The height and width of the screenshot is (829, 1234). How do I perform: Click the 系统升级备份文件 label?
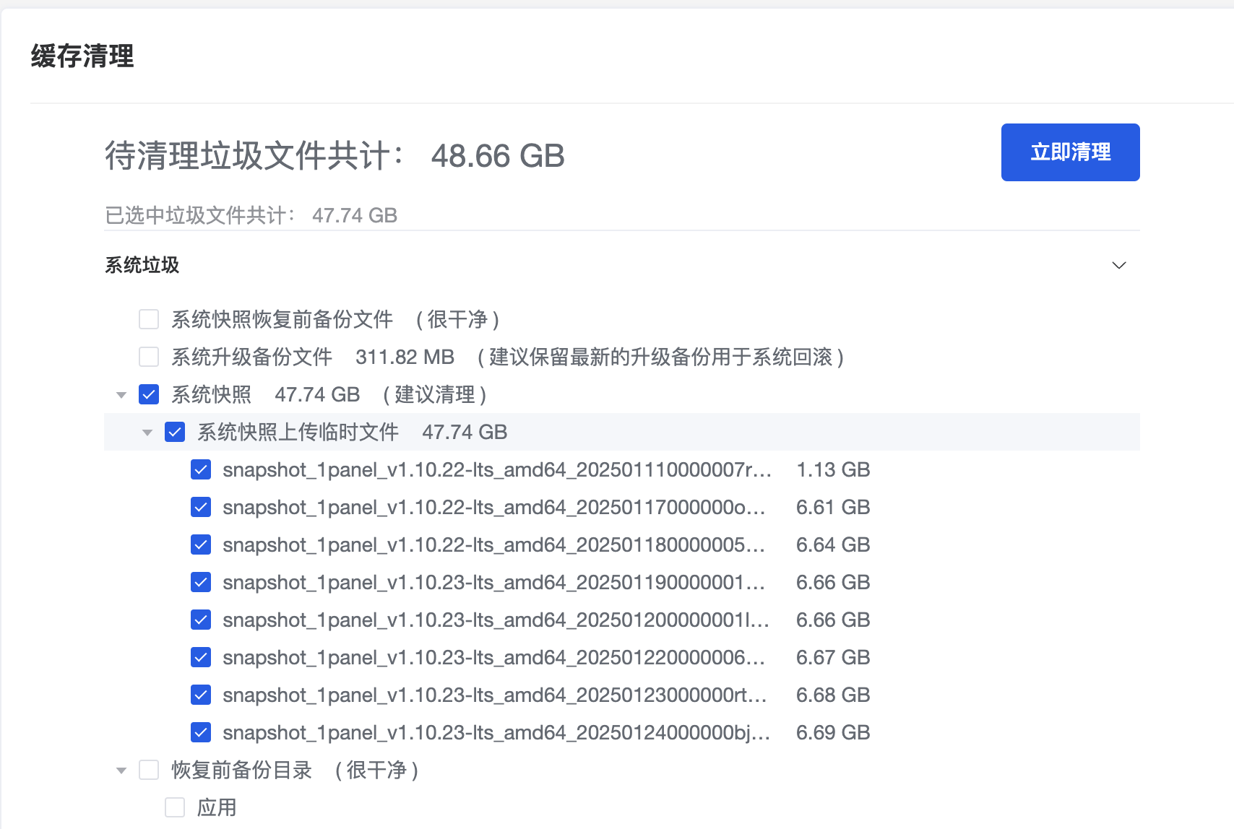(251, 357)
